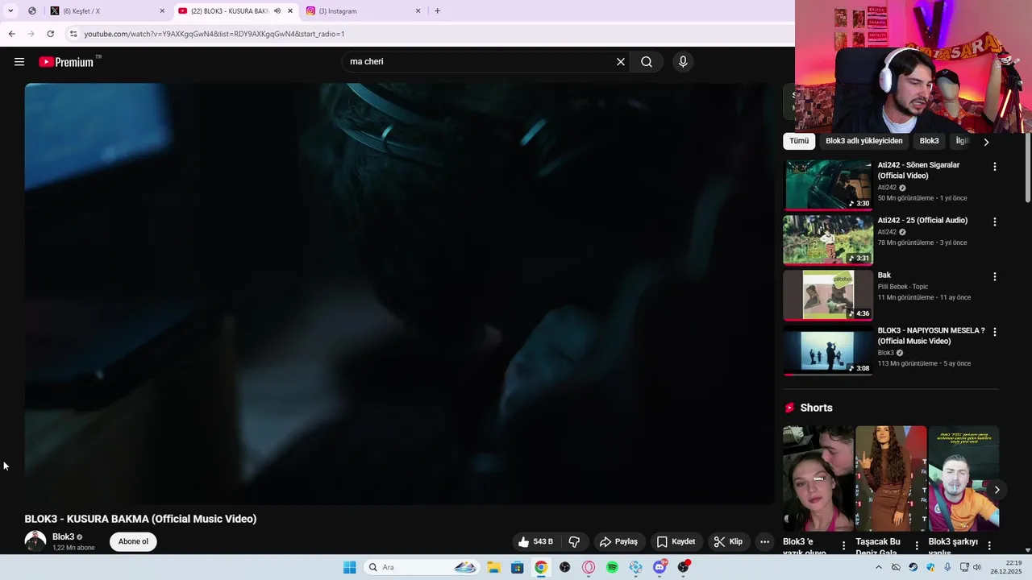Open site info icon in address bar

(73, 34)
